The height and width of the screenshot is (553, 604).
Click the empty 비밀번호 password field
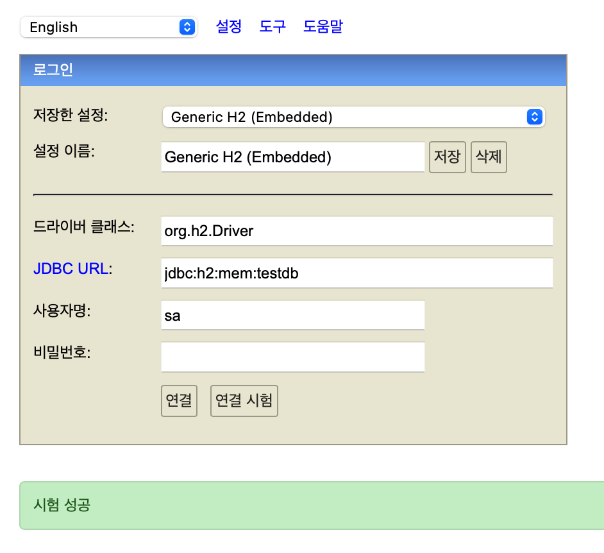click(x=292, y=357)
